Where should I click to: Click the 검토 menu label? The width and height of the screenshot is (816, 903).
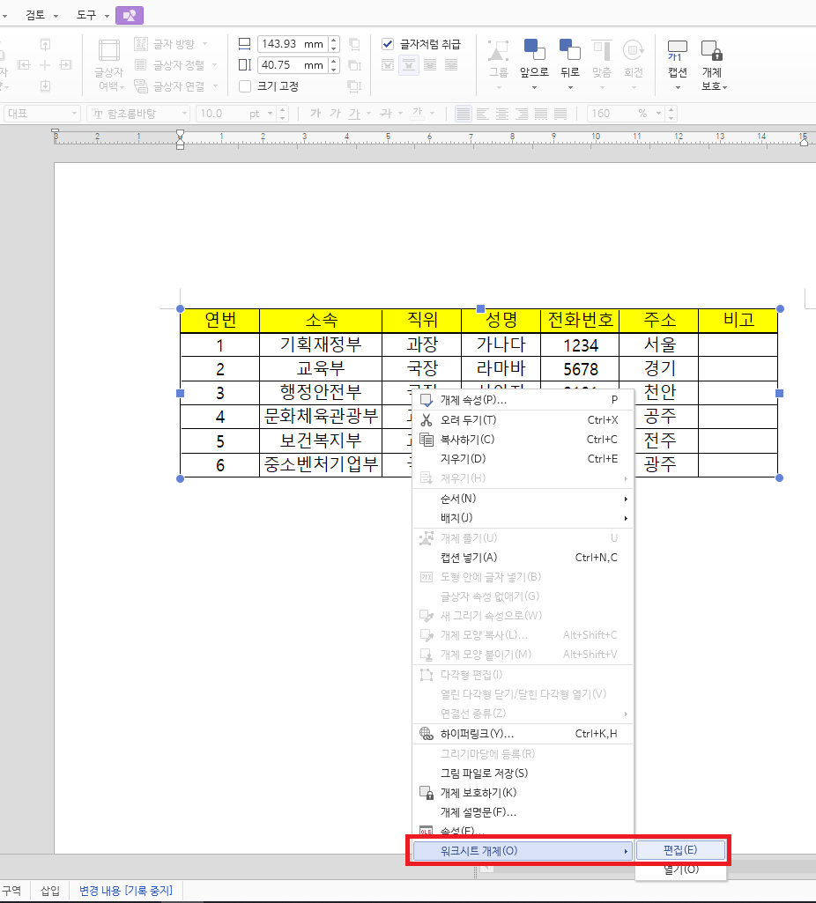pos(35,16)
